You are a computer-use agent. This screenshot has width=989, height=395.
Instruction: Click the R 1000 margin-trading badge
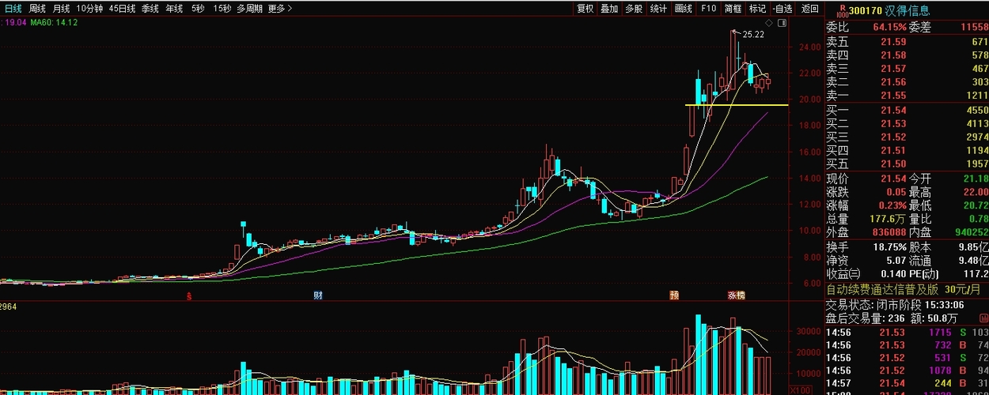coord(842,10)
